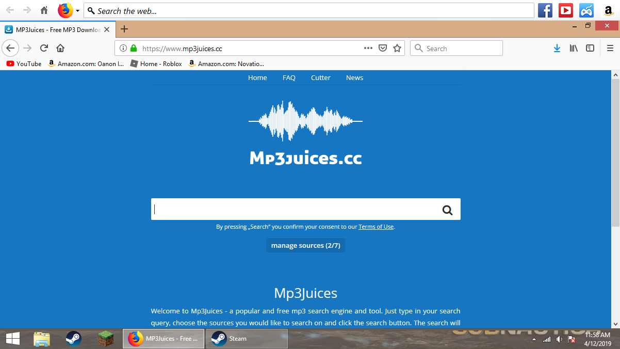Click the Home menu item on site
Viewport: 620px width, 349px height.
pos(257,77)
